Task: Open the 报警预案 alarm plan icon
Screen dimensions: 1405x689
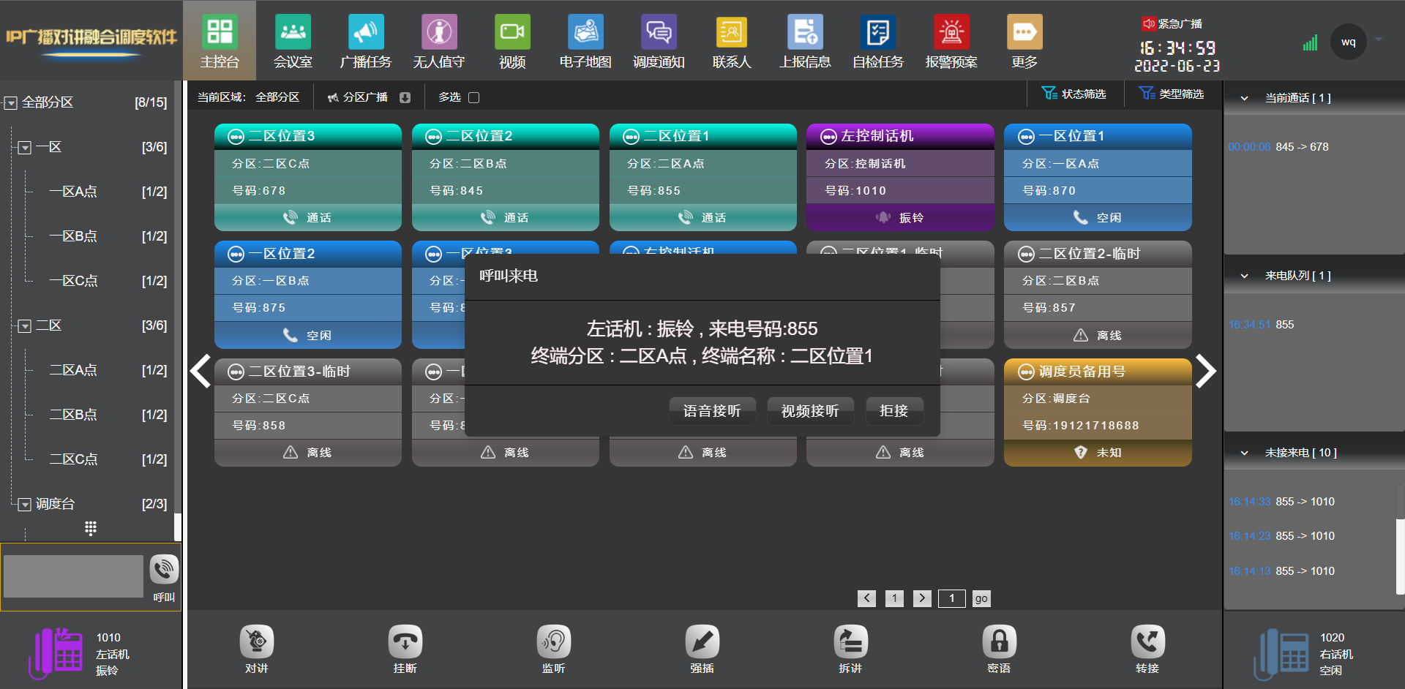Action: point(951,32)
